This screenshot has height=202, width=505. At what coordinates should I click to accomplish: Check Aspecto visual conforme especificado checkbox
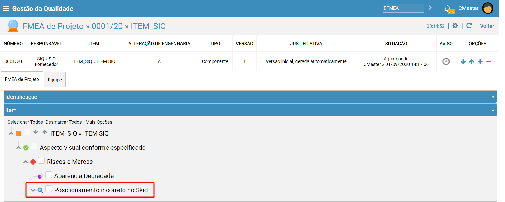[x=34, y=146]
